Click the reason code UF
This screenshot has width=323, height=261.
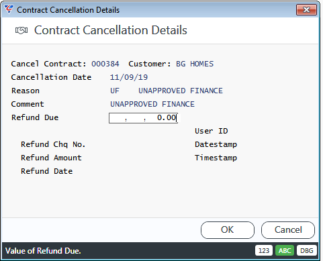(115, 91)
